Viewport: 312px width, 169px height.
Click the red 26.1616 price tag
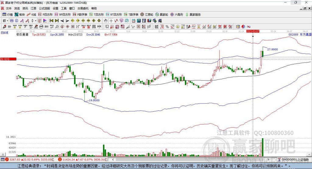coord(8,59)
